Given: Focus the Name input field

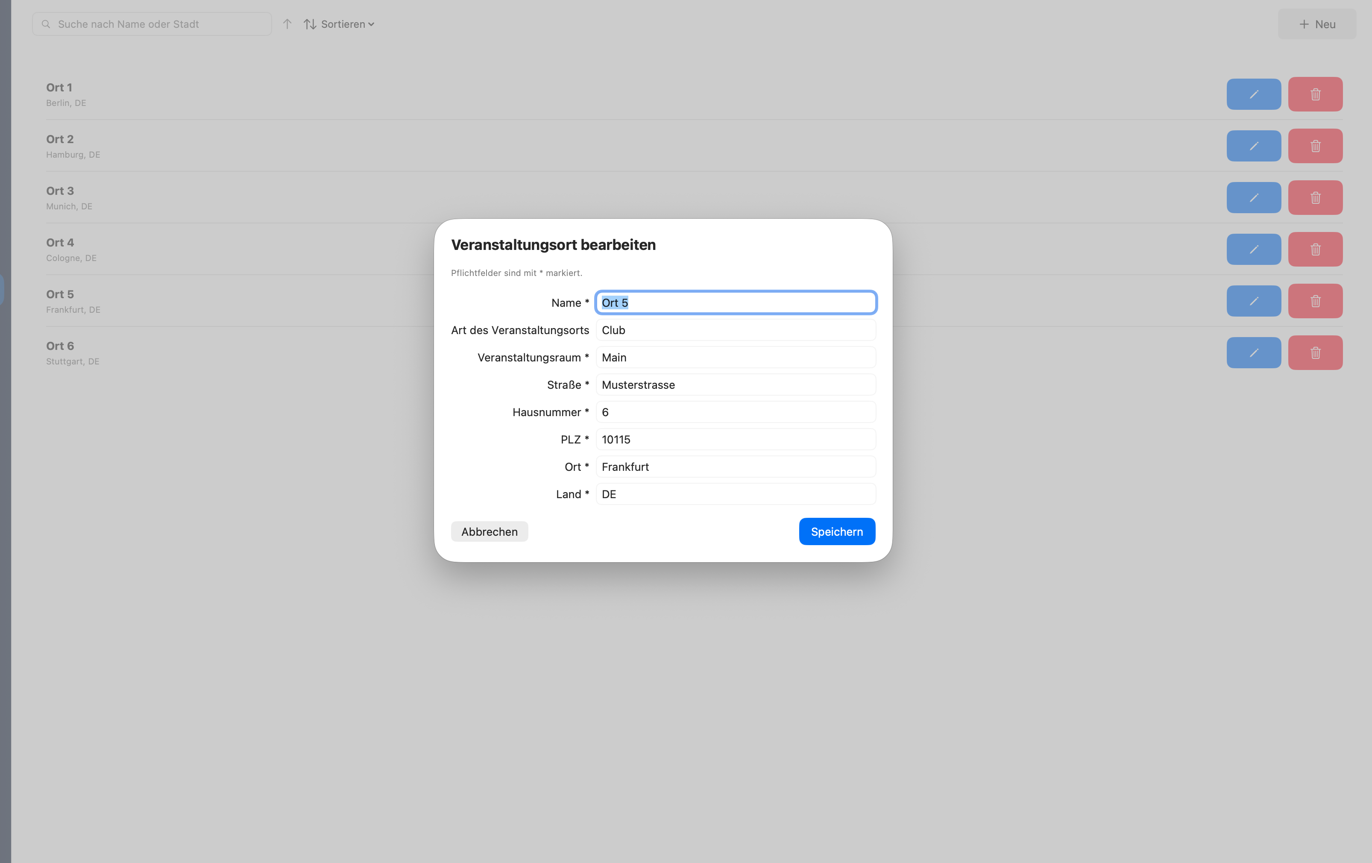Looking at the screenshot, I should pos(735,302).
